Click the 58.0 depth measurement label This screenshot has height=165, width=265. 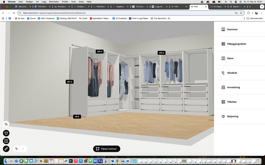click(77, 117)
